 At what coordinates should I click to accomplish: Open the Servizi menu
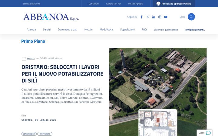click(47, 30)
